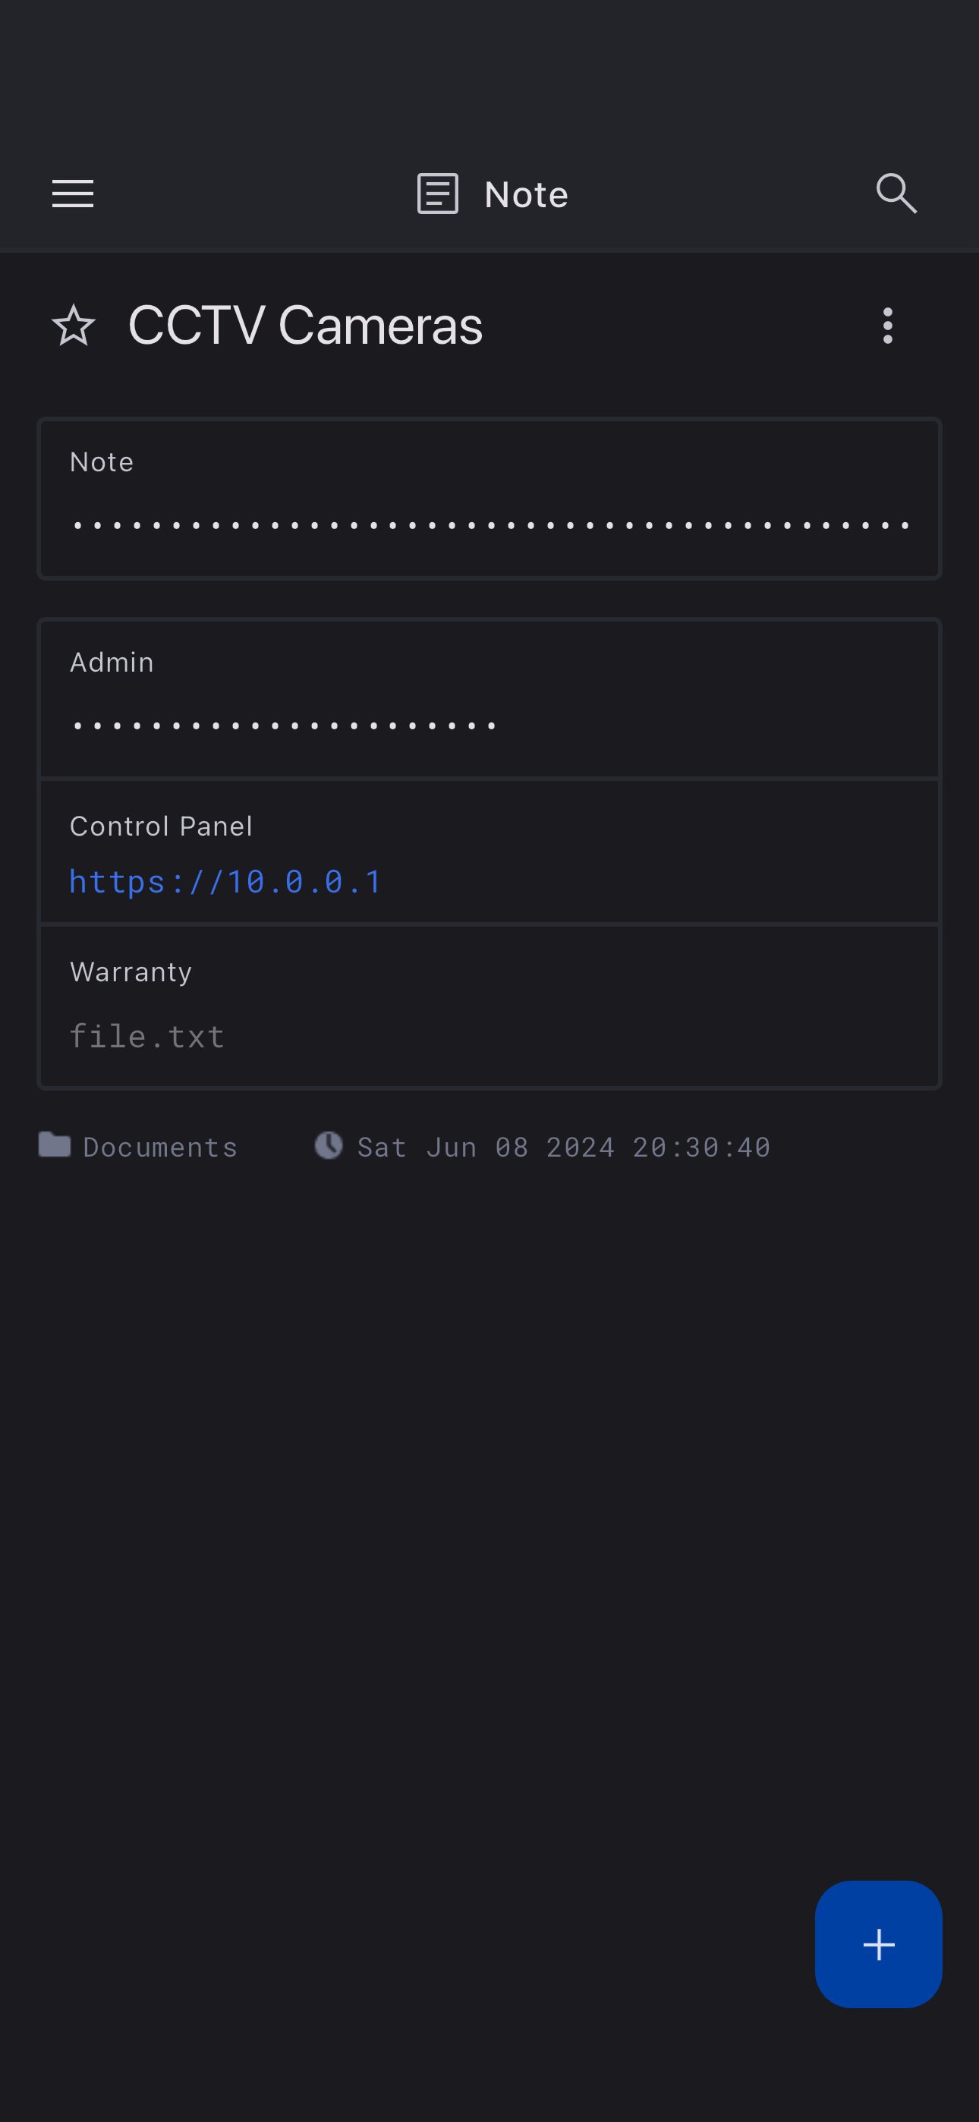Viewport: 979px width, 2122px height.
Task: Click the Control Panel field label
Action: (x=162, y=826)
